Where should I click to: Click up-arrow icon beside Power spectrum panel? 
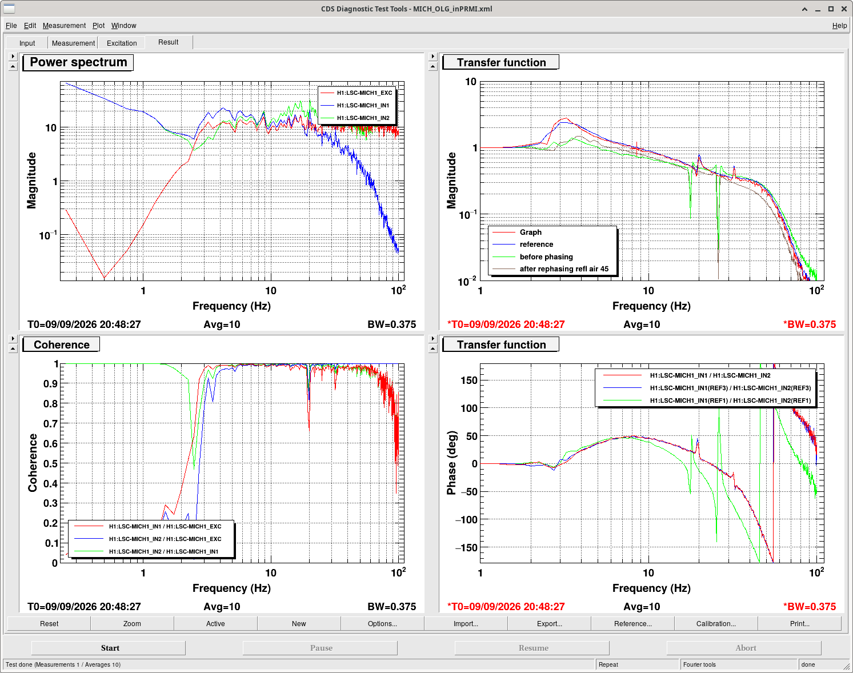click(13, 66)
